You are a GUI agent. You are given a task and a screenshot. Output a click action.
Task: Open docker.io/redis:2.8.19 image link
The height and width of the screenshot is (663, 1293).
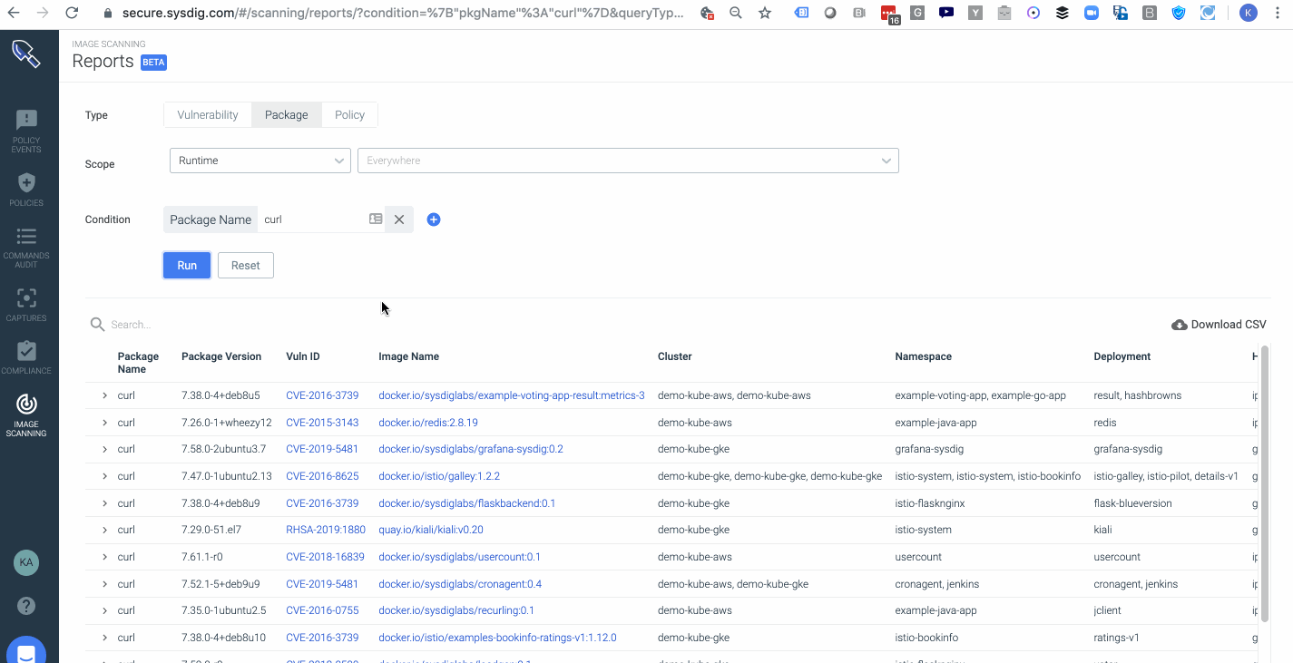point(428,423)
